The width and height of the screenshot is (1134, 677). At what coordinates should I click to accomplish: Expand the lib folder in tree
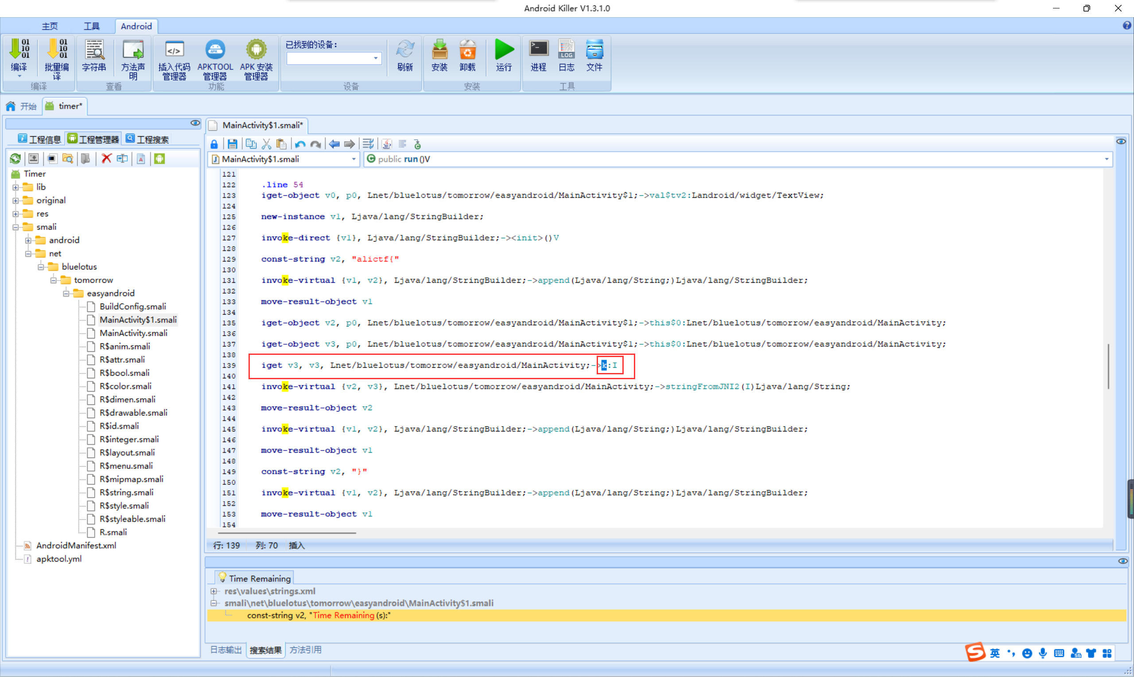click(16, 187)
